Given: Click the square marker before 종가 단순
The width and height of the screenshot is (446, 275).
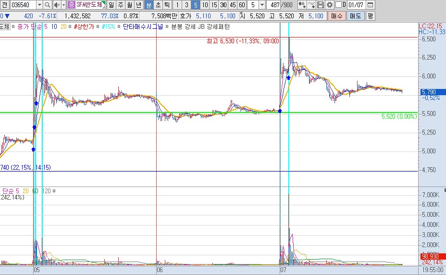Looking at the screenshot, I should click(x=13, y=27).
